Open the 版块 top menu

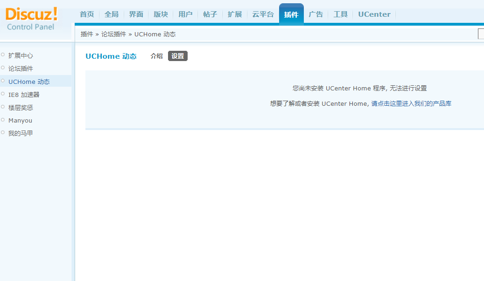(161, 14)
